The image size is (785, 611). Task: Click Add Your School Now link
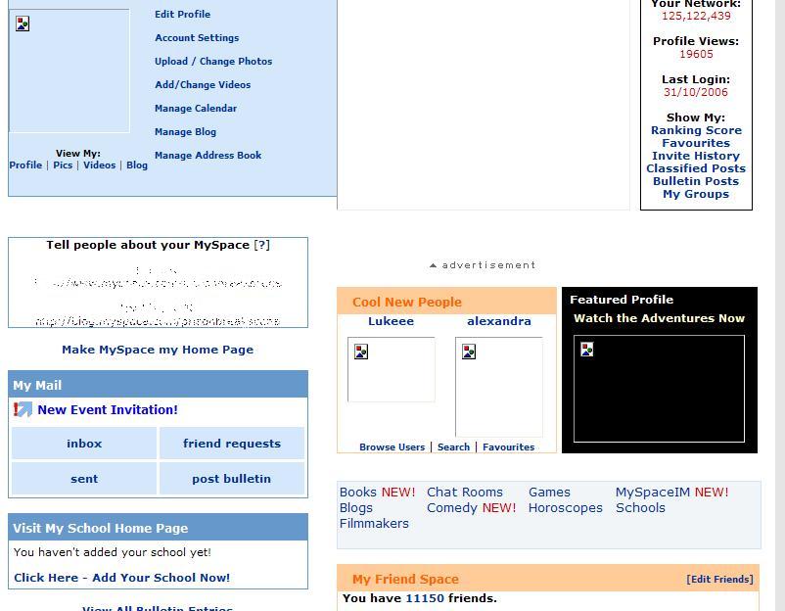pos(121,578)
